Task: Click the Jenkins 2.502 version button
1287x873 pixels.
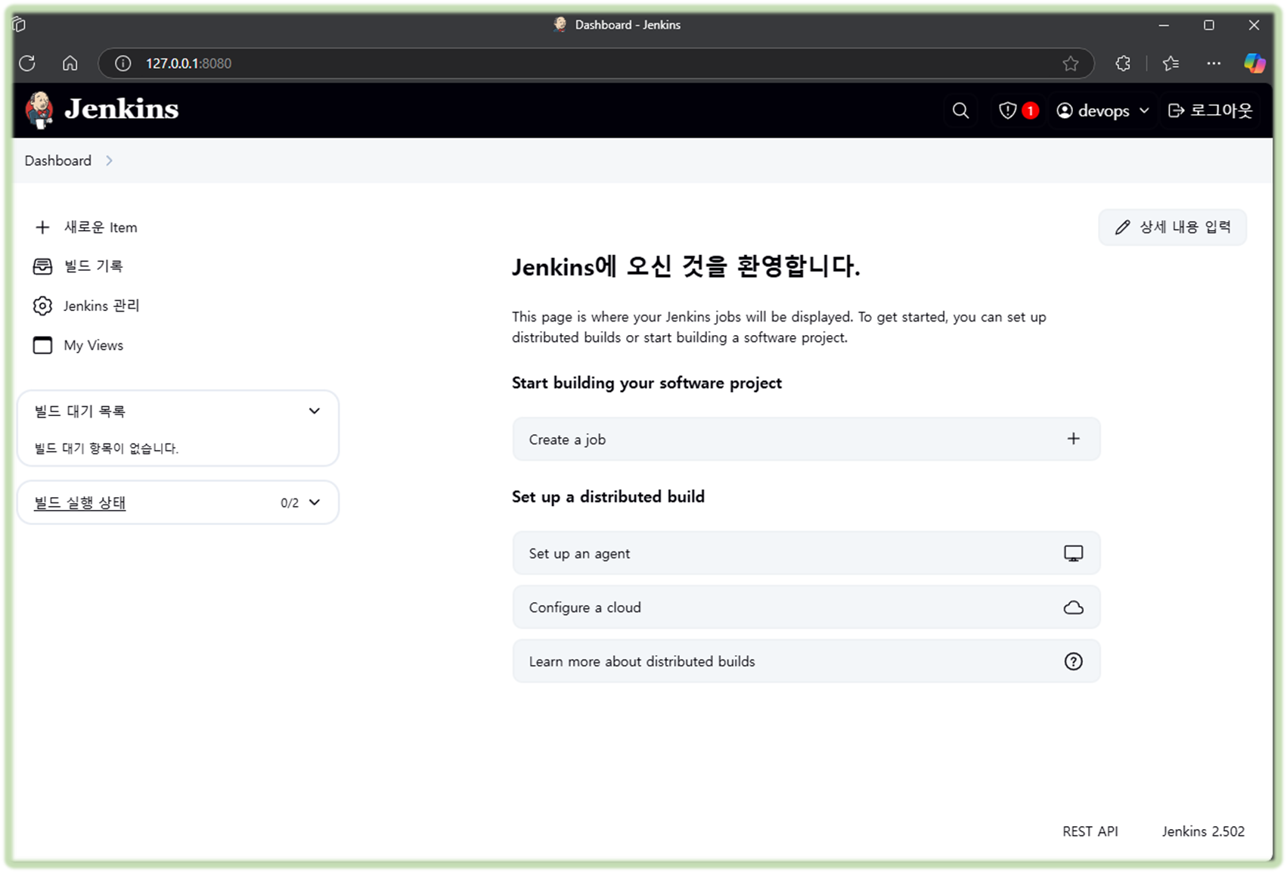Action: click(1203, 831)
